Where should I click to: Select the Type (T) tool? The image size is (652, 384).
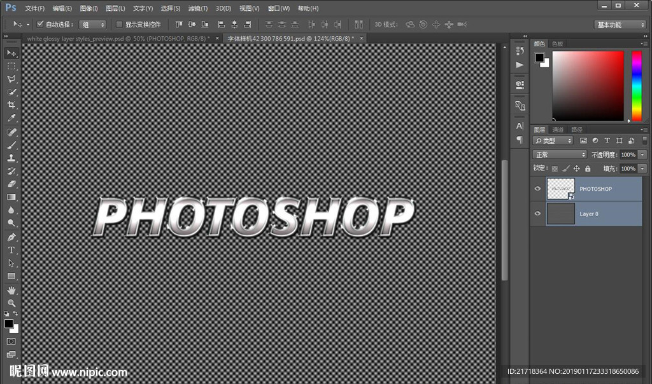point(11,250)
